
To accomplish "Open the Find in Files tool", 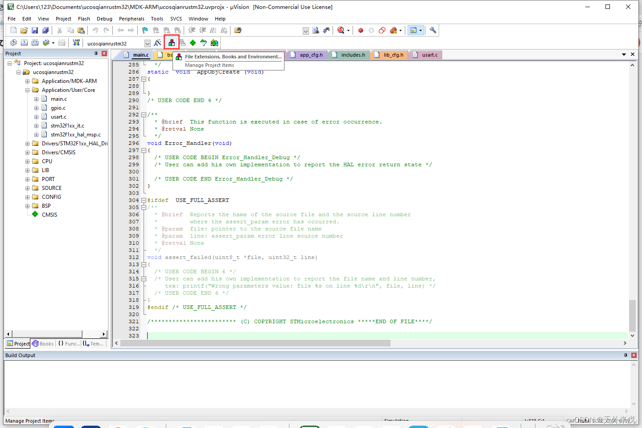I will click(238, 30).
